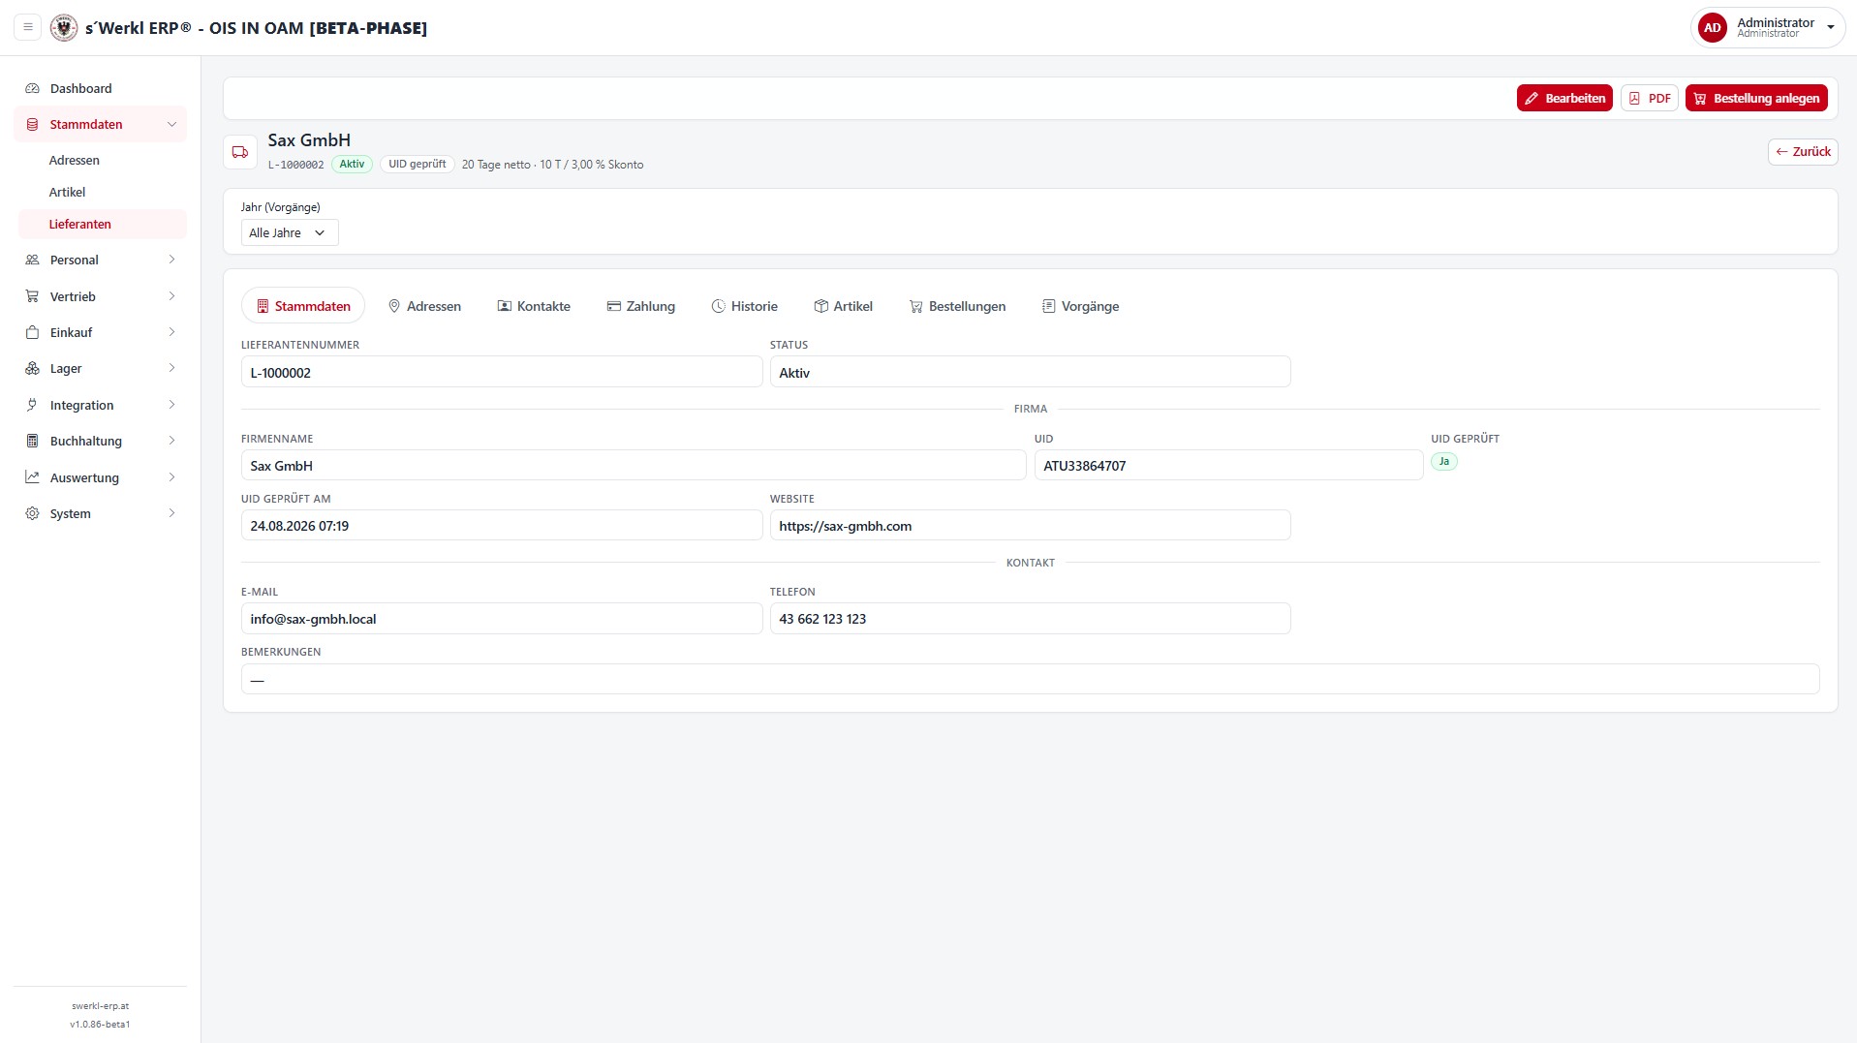Expand the Vertrieb submenu chevron
The image size is (1857, 1043).
pyautogui.click(x=171, y=296)
